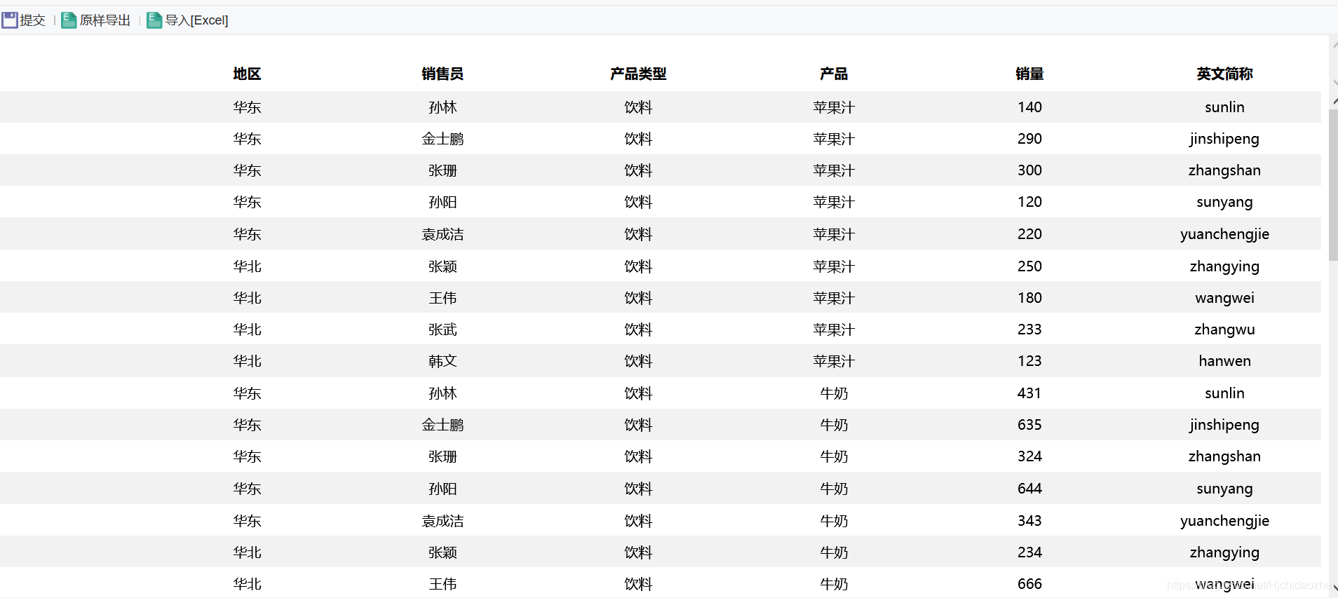Click the zhangwu English name cell
1338x598 pixels.
tap(1224, 329)
